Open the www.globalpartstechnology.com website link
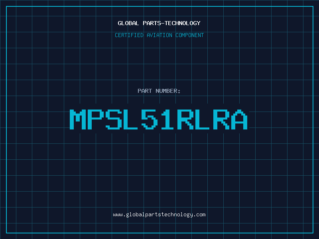The height and width of the screenshot is (239, 319). click(159, 214)
